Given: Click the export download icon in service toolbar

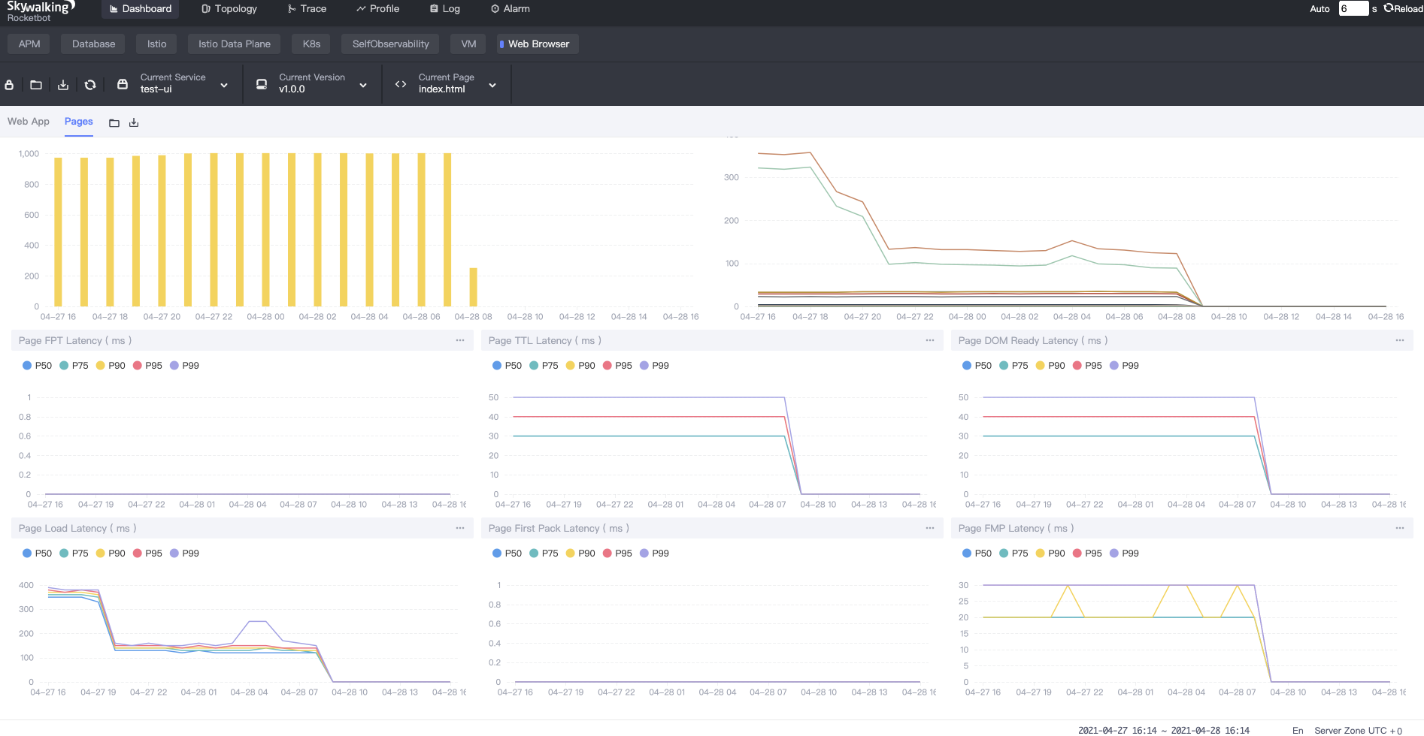Looking at the screenshot, I should pos(63,85).
